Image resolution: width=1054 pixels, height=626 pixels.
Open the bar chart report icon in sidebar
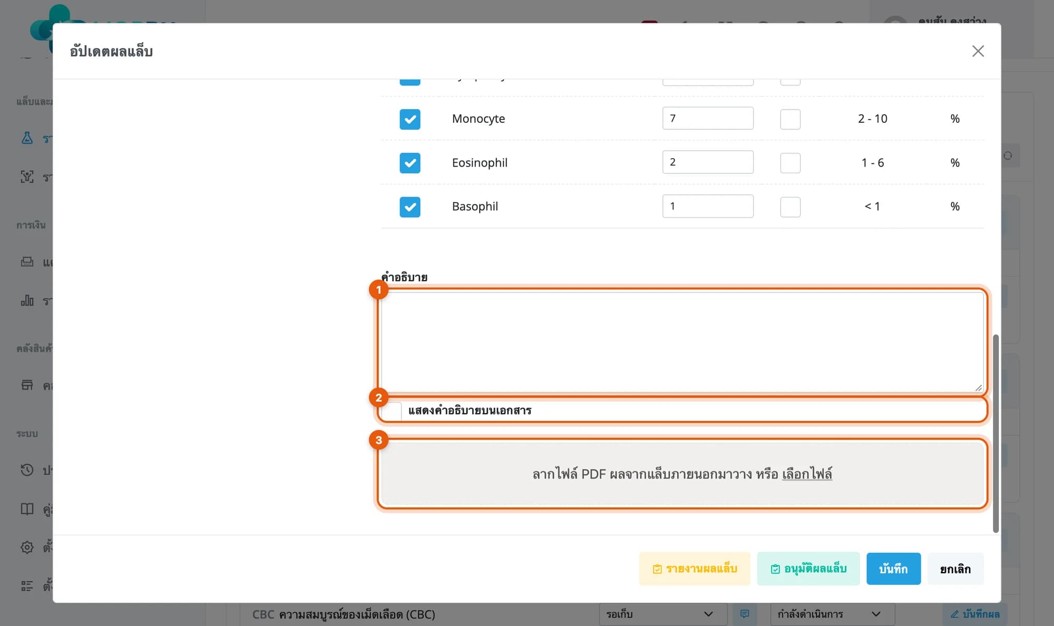(27, 300)
